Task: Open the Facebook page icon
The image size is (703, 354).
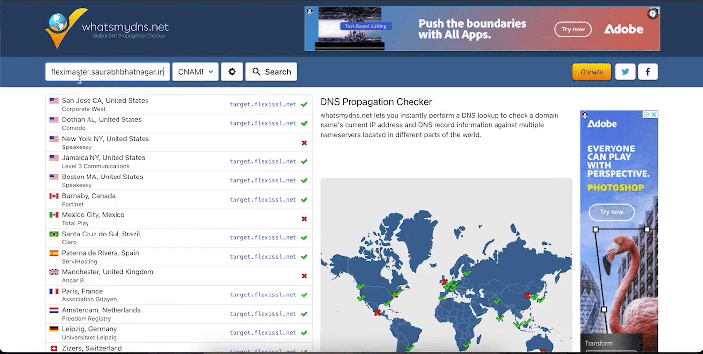Action: coord(647,72)
